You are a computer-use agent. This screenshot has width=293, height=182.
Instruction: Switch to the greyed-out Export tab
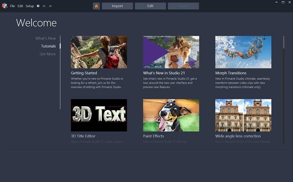coord(183,6)
